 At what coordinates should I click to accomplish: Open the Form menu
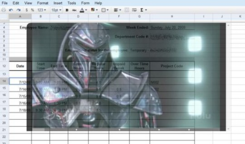(85, 3)
